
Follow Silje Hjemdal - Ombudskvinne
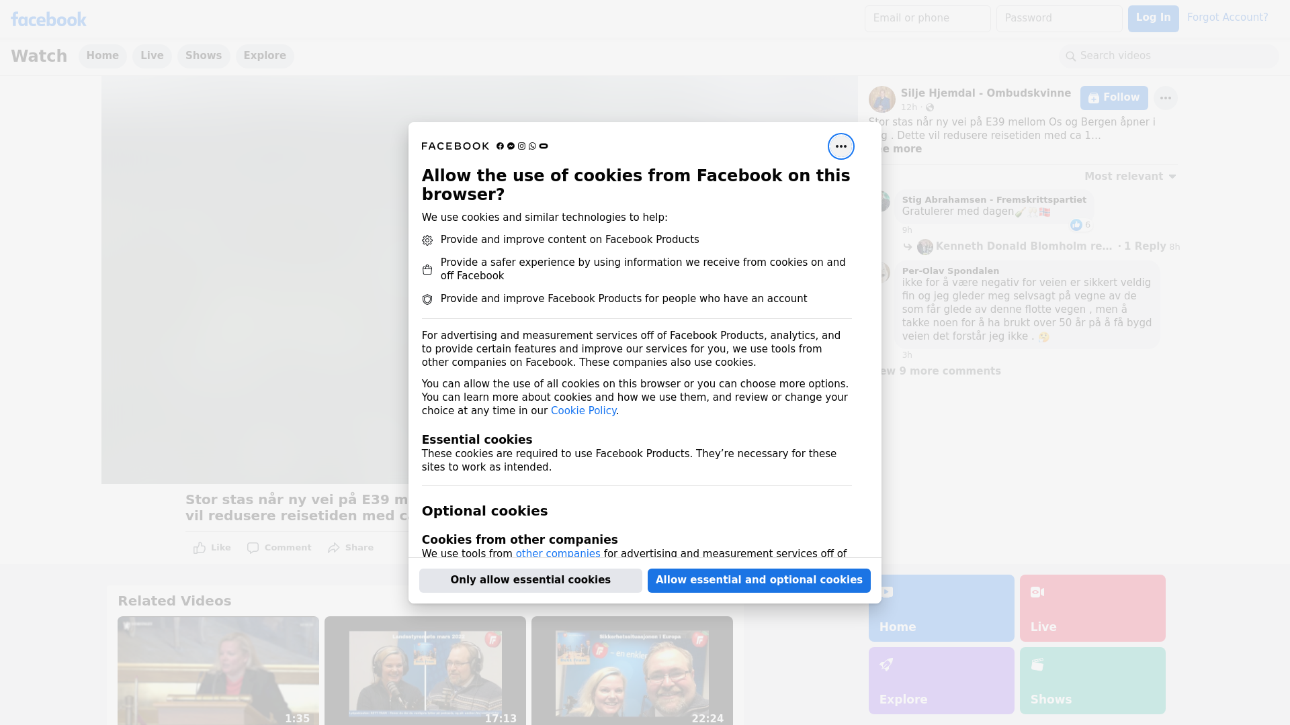point(1113,98)
